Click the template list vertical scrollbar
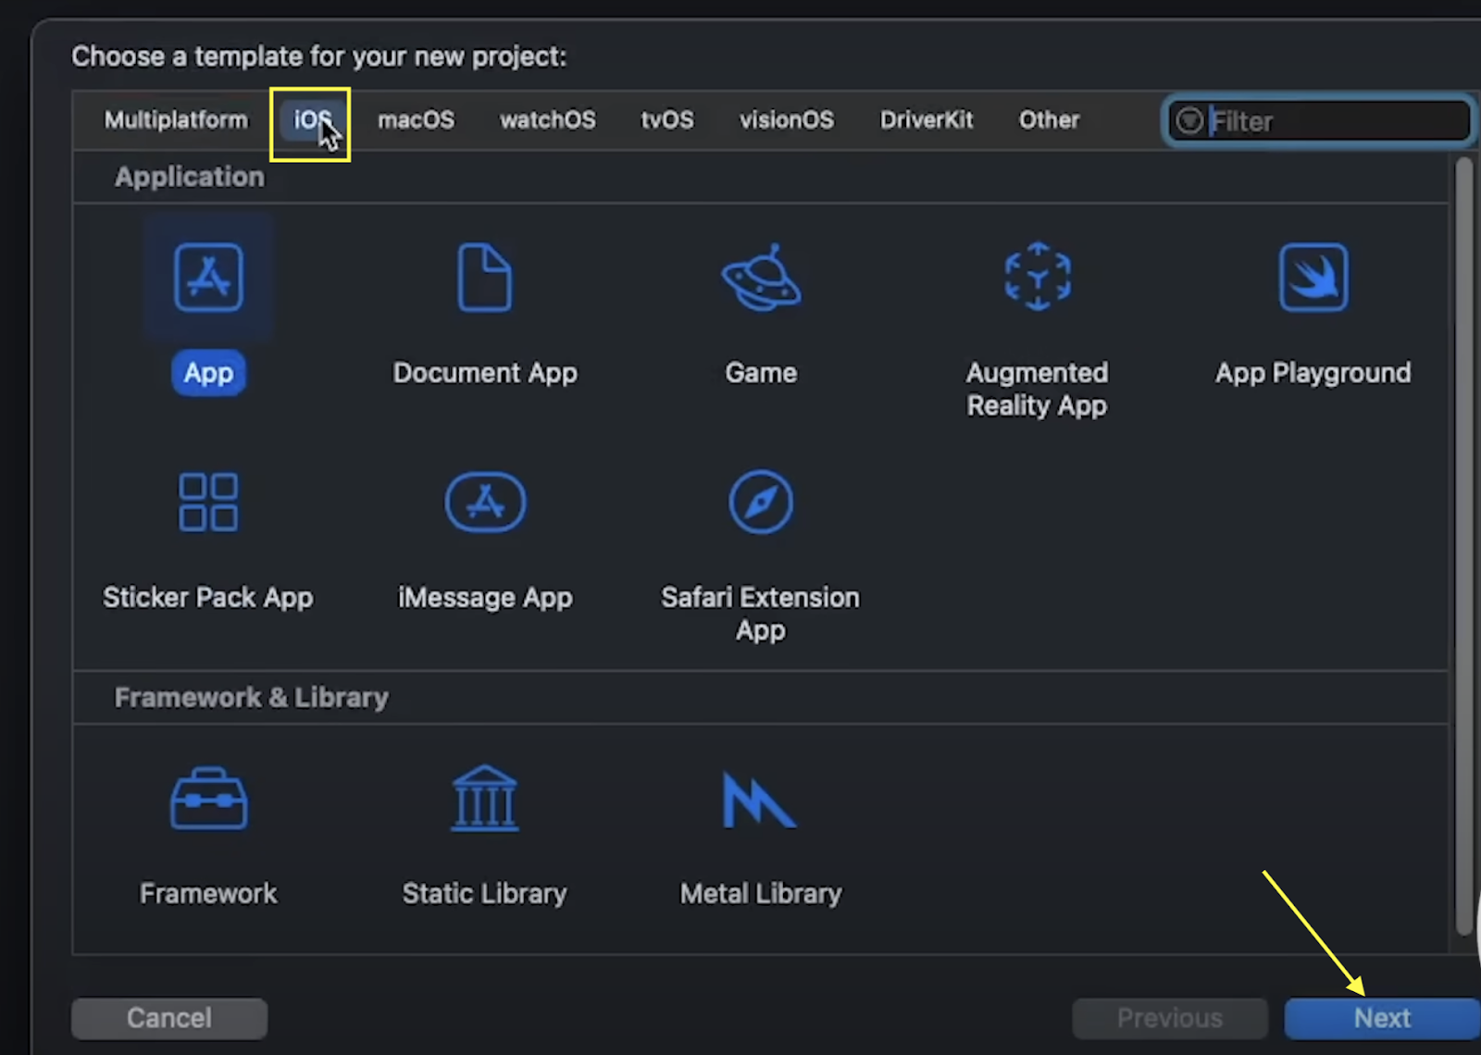 tap(1463, 546)
